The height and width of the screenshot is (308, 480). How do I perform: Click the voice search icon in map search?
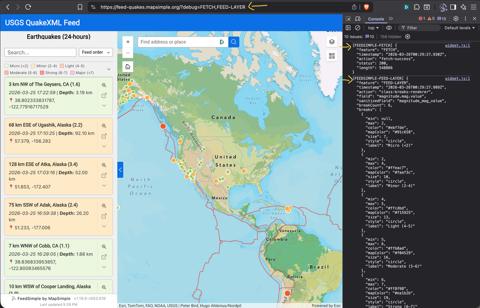coord(222,42)
